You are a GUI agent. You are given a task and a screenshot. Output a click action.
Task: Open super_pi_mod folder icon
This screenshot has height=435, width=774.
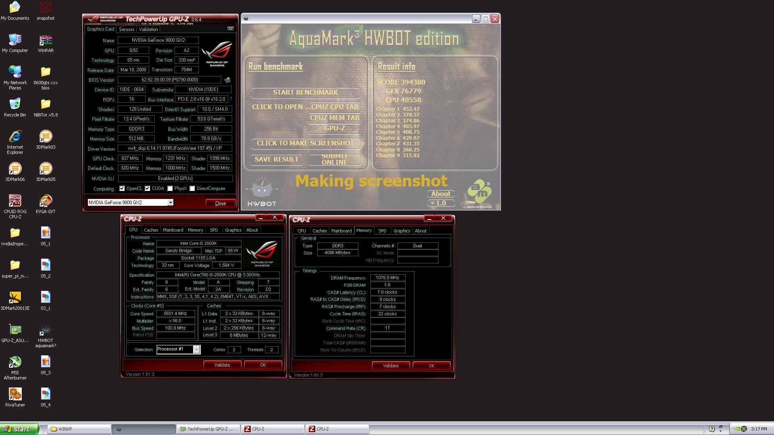pyautogui.click(x=15, y=269)
